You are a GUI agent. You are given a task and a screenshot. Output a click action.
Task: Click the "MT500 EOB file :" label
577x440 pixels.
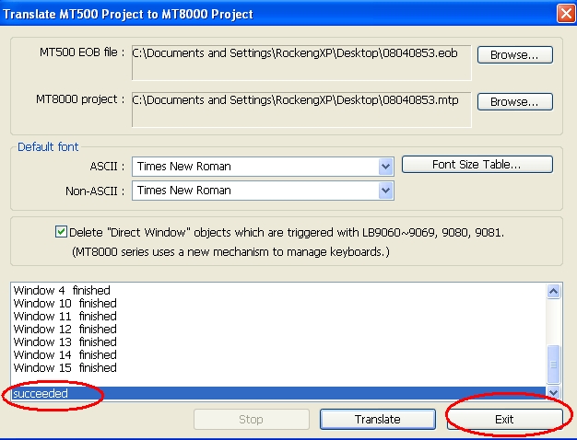82,52
